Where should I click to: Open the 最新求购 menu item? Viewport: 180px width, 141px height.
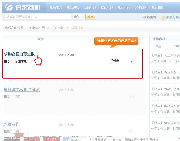click(56, 7)
